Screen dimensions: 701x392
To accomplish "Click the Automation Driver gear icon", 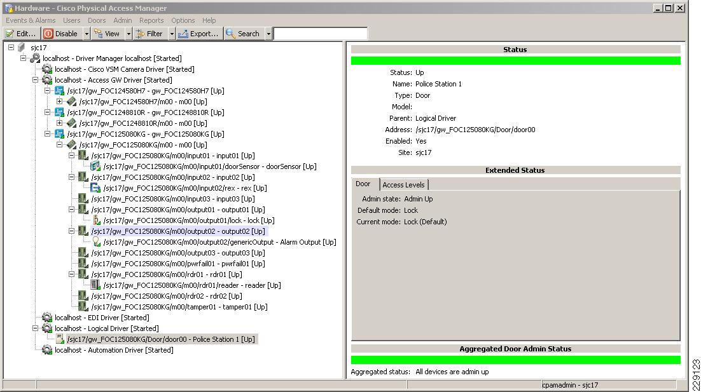I will point(47,350).
